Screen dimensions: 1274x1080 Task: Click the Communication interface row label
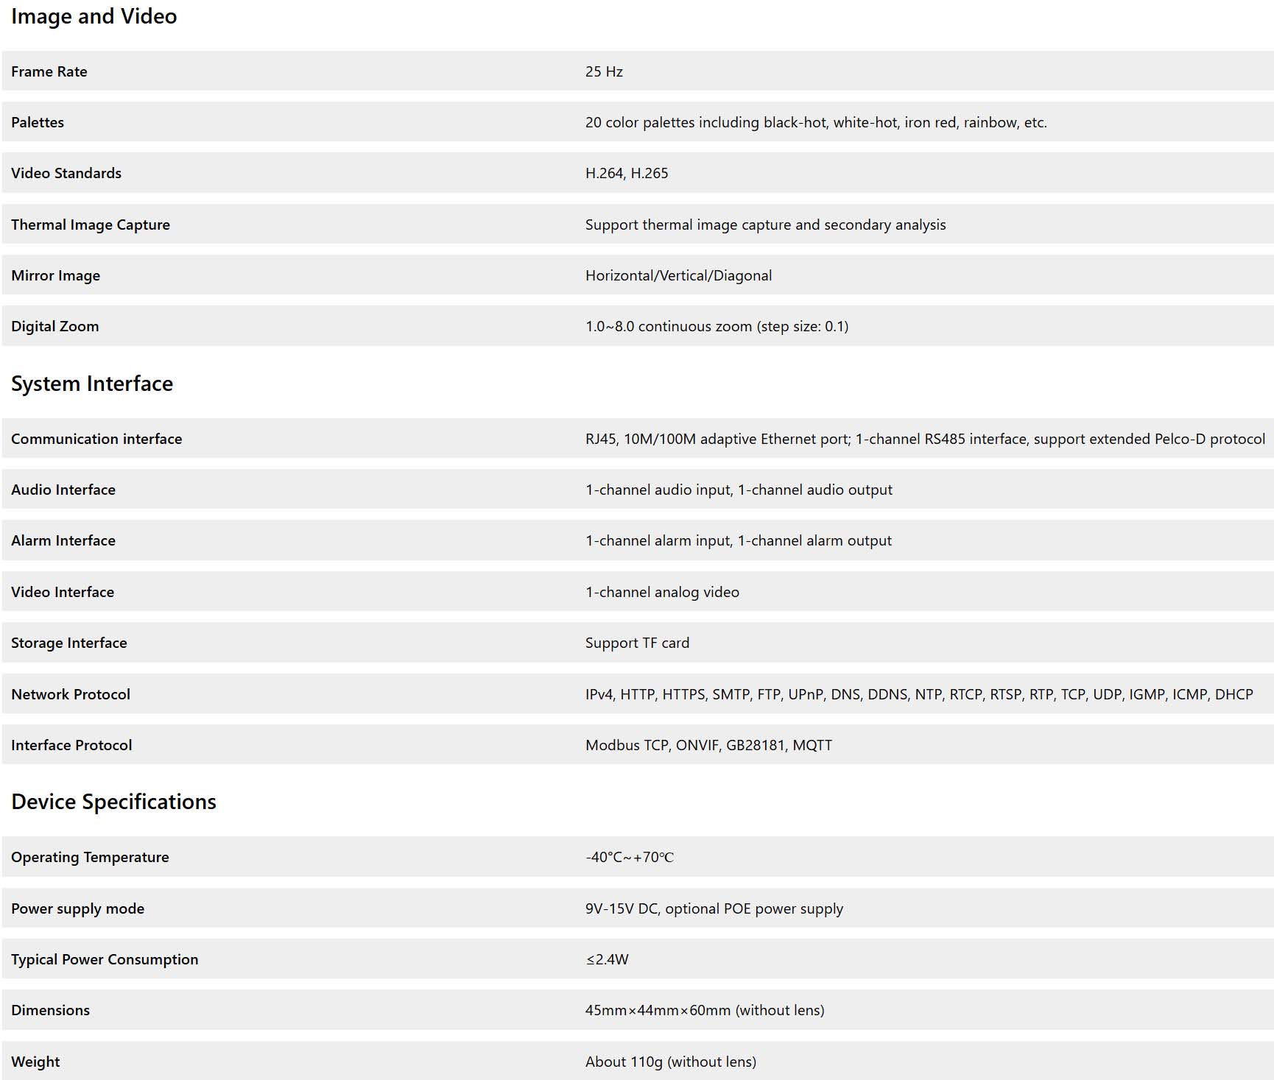[x=96, y=439]
